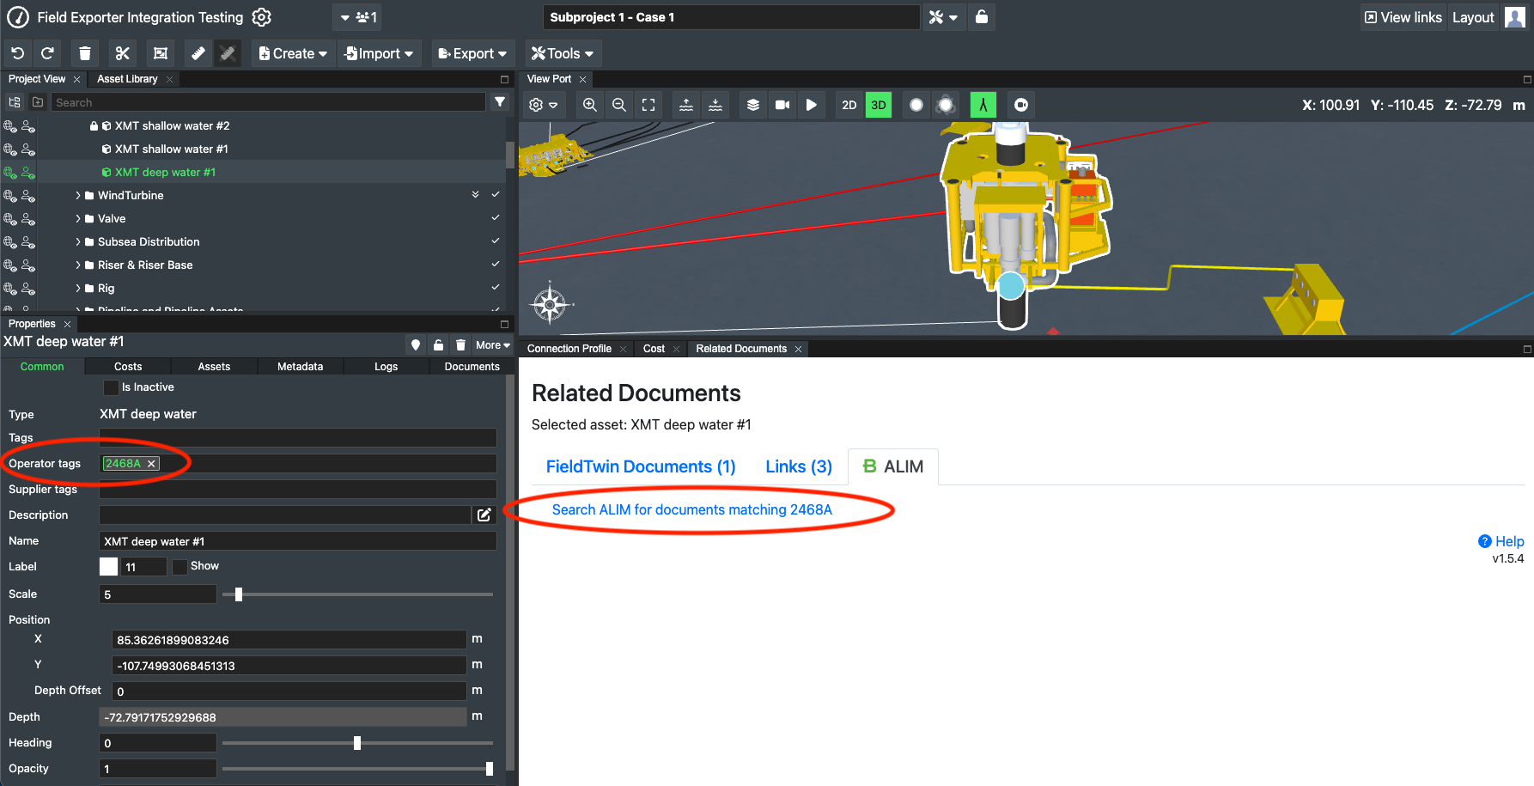Viewport: 1534px width, 786px height.
Task: Open the Documents properties tab
Action: tap(472, 366)
